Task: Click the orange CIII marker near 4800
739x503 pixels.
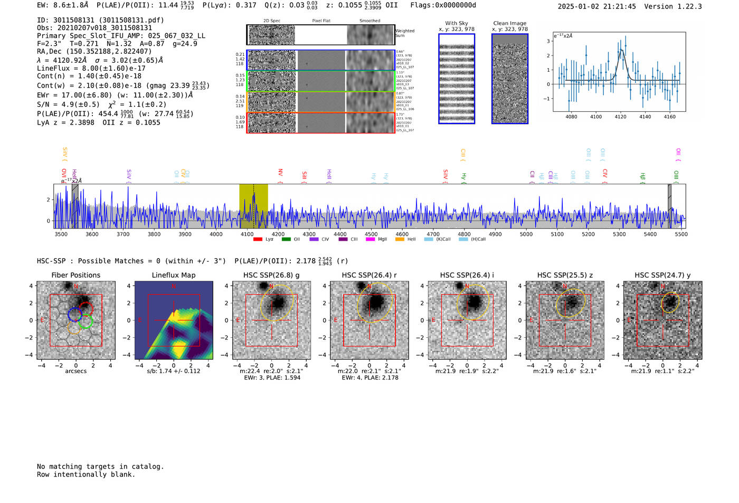Action: click(x=463, y=155)
